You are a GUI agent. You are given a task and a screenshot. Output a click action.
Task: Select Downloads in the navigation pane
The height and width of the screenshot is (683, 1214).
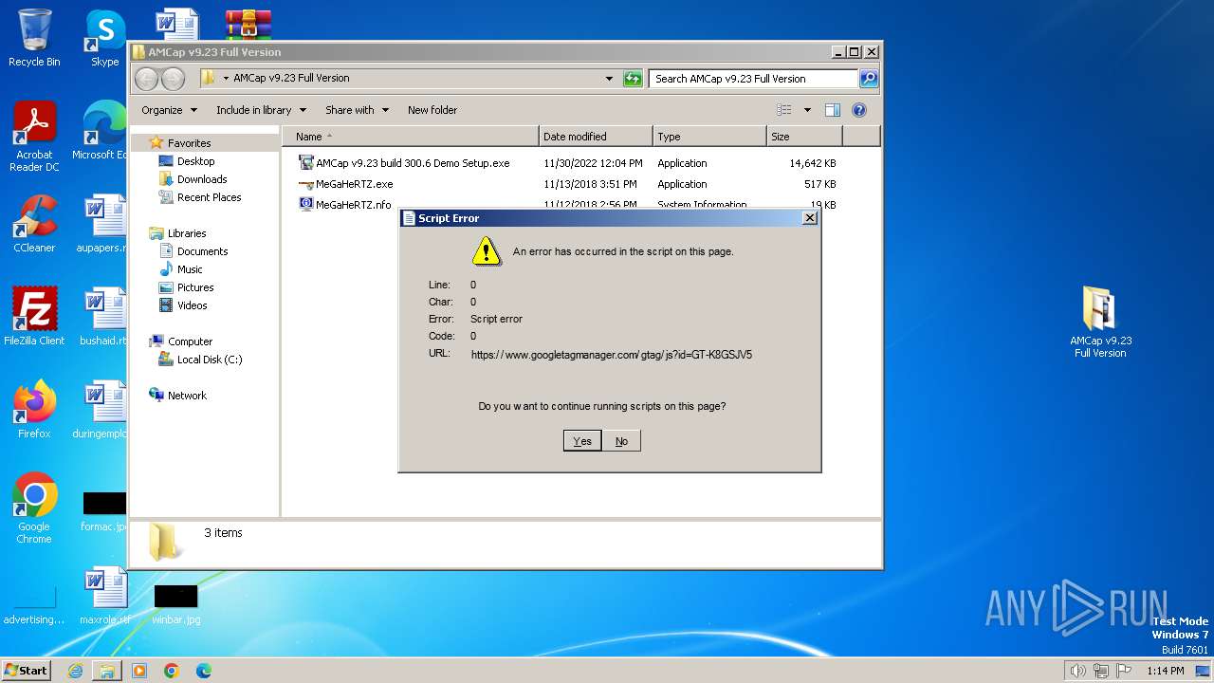[x=202, y=179]
